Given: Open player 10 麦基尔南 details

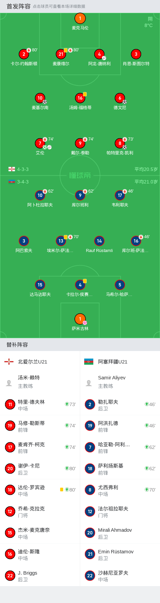Looking at the screenshot, I should coord(40,98).
